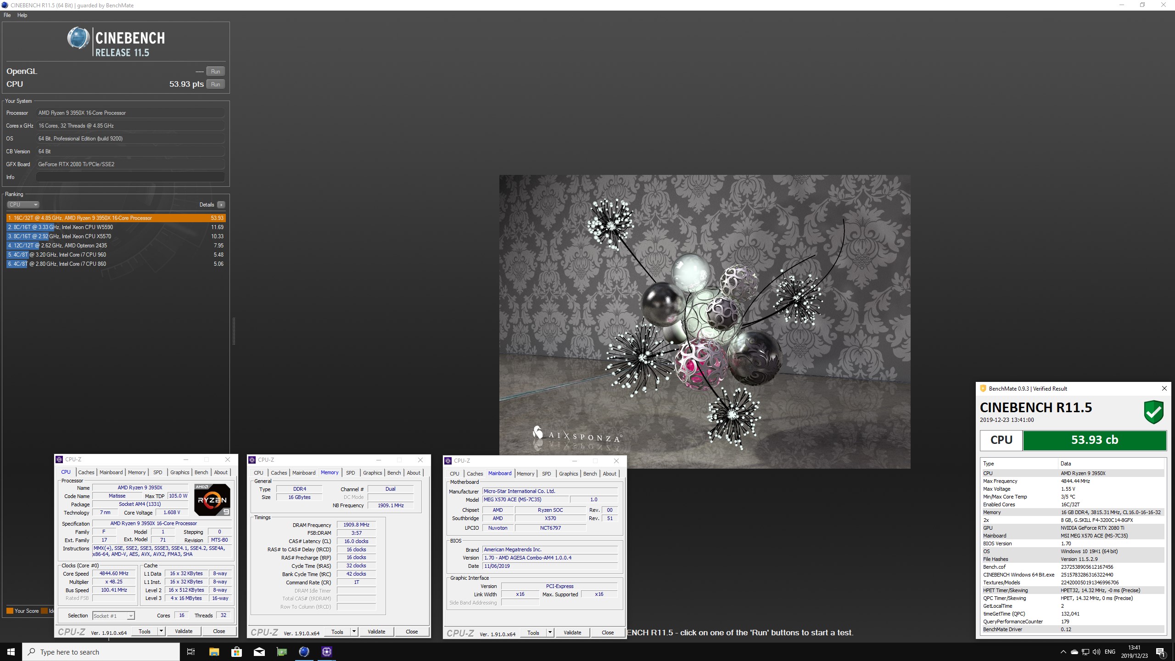Viewport: 1175px width, 661px height.
Task: Open Tools dropdown arrow in CPU-Z Memory window
Action: [354, 632]
